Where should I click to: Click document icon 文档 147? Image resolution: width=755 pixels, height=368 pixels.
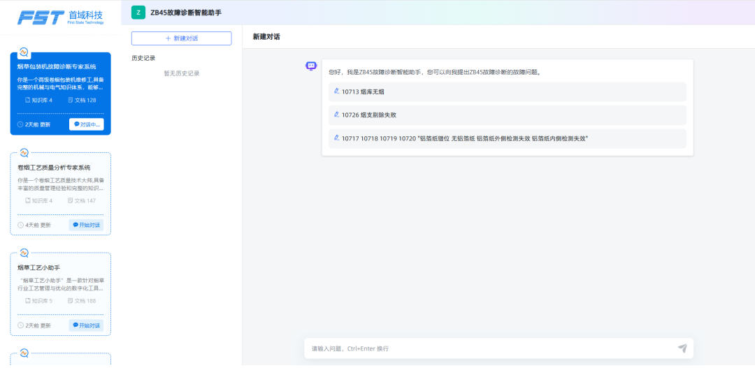71,200
